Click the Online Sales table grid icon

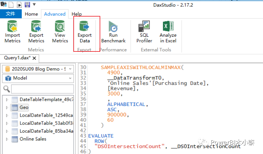14,139
